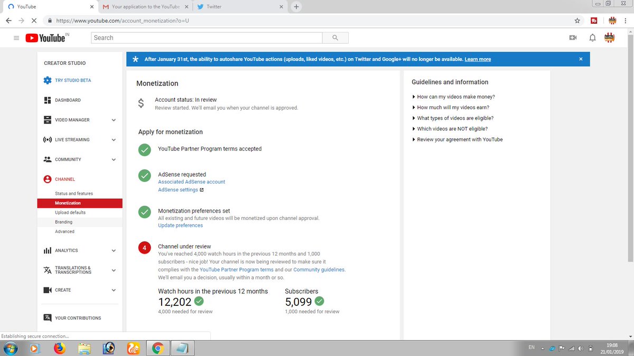Bookmark this page with the star icon
Screen dimensions: 634x356
(x=577, y=21)
